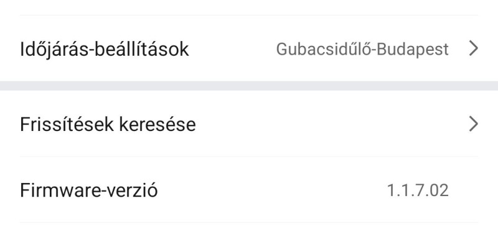Click the firmware number 1.1.7.02
Viewport: 498px width, 229px height.
(418, 191)
